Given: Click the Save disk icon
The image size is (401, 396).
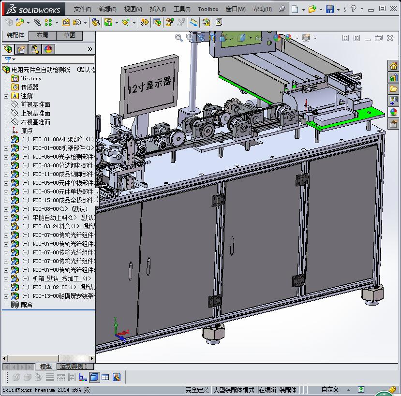Looking at the screenshot, I should tap(329, 9).
